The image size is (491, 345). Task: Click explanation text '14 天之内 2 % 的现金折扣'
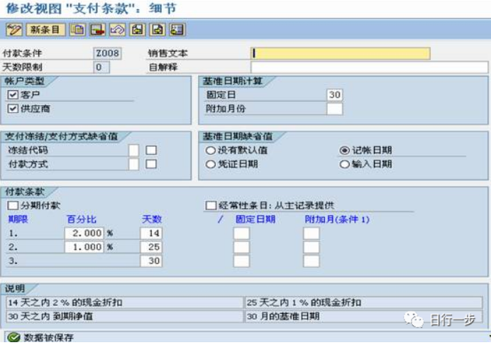tap(65, 302)
